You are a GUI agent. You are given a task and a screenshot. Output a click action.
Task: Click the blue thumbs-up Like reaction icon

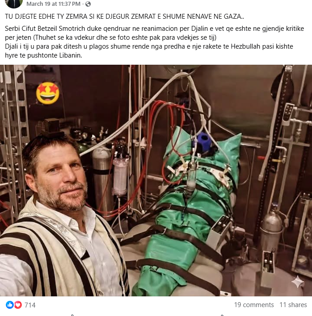coord(9,305)
